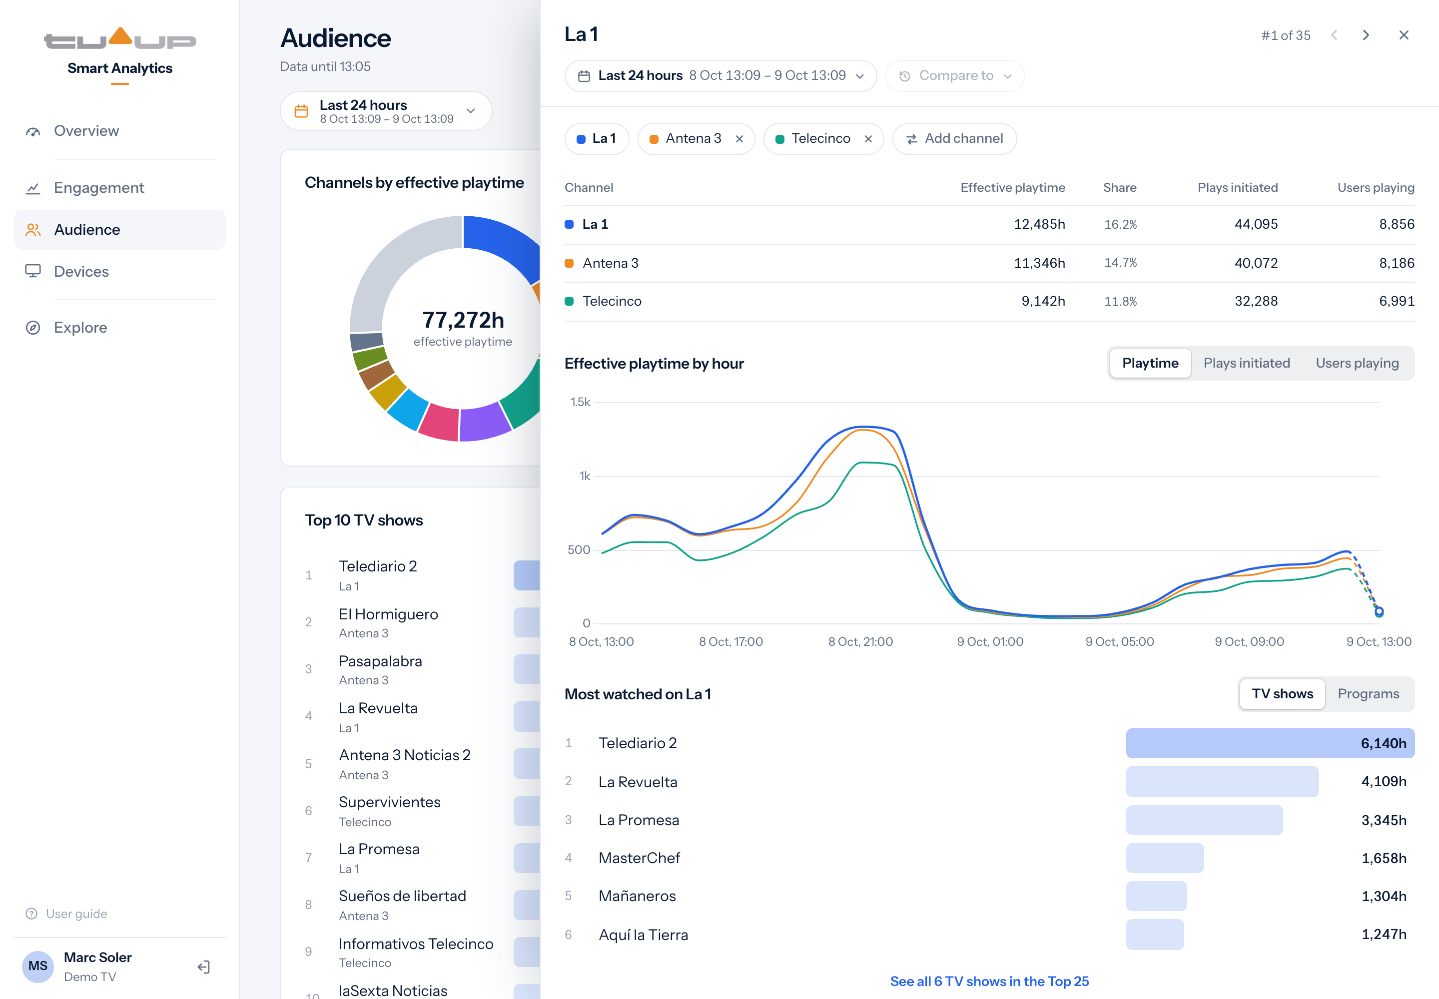Click the Audience people icon in sidebar

32,230
